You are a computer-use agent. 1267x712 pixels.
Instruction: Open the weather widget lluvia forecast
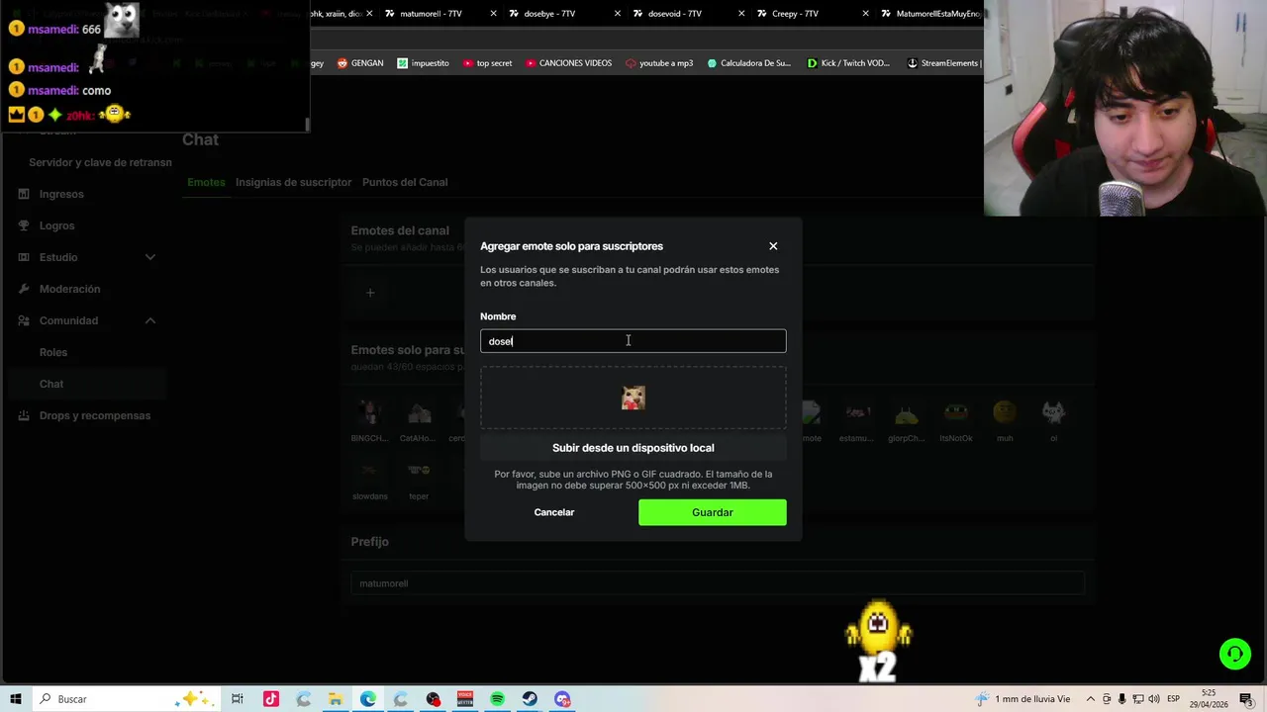pos(1023,699)
